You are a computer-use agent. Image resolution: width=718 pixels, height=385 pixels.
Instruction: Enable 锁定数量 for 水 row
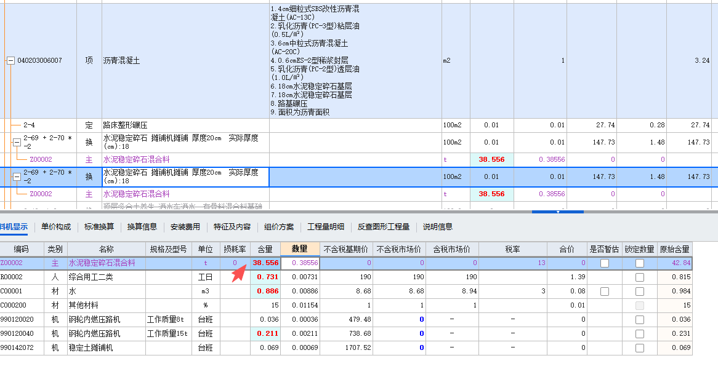(640, 292)
